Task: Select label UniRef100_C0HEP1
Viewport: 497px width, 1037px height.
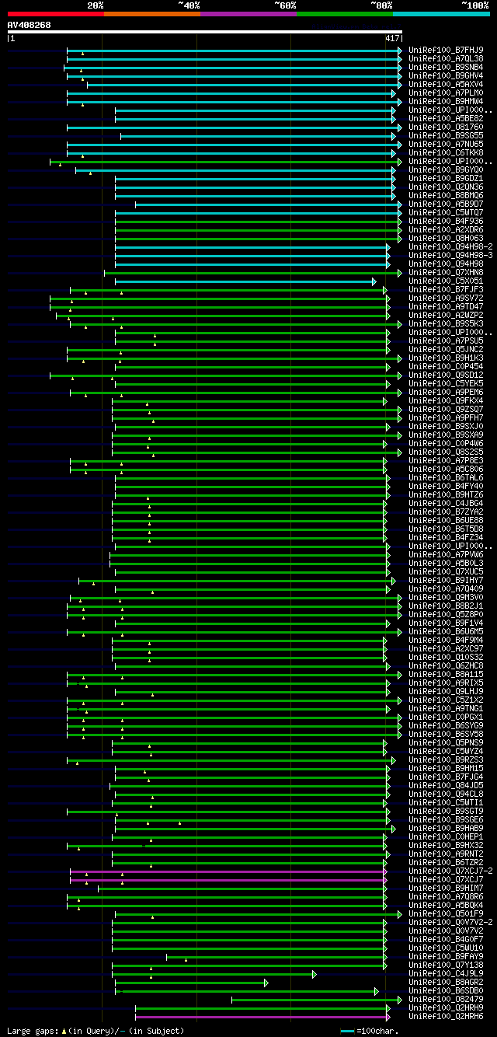Action: coord(446,836)
